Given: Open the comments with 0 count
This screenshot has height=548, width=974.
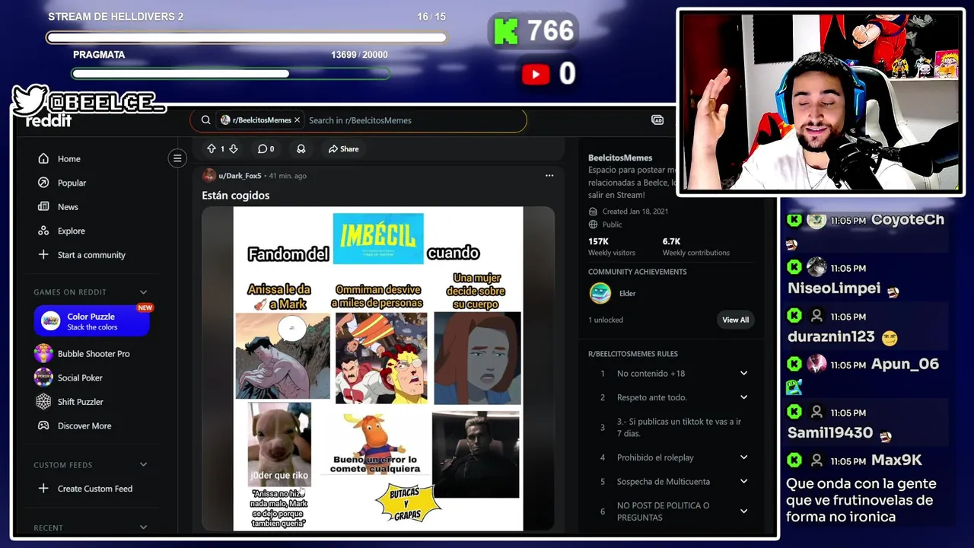Looking at the screenshot, I should coord(266,149).
